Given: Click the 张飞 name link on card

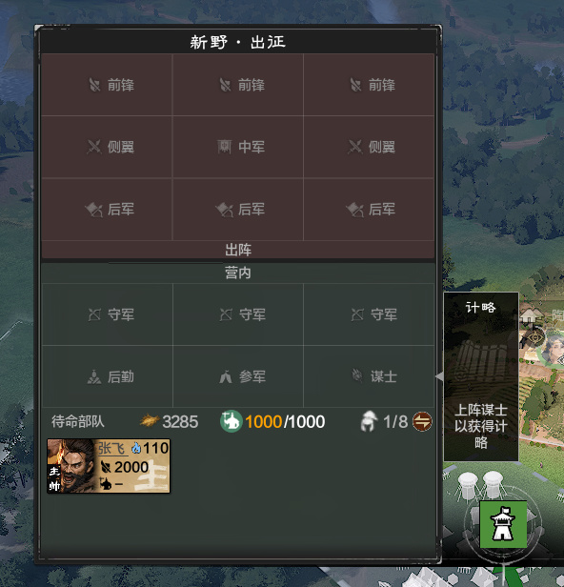Looking at the screenshot, I should [111, 448].
